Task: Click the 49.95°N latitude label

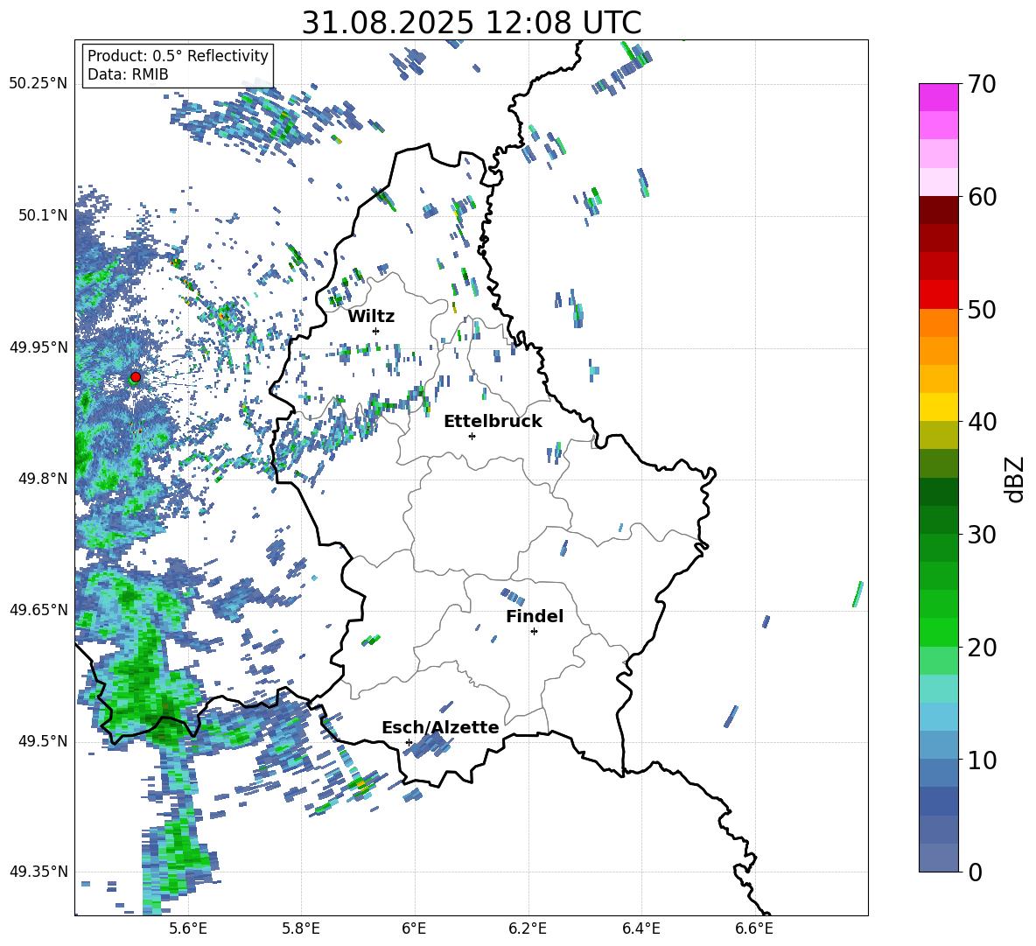Action: [x=38, y=347]
